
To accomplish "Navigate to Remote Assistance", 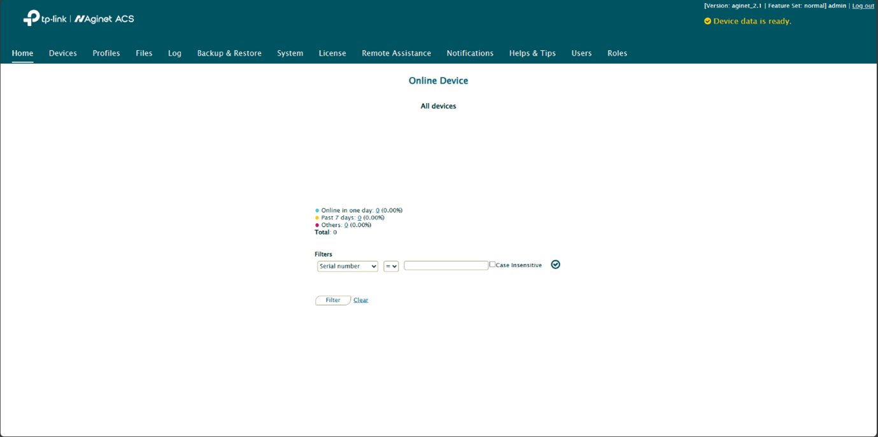I will 396,53.
